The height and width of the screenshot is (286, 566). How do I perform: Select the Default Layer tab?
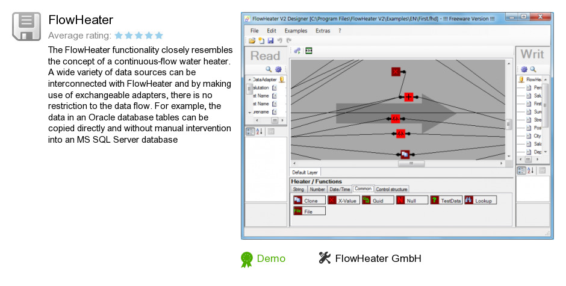point(305,173)
